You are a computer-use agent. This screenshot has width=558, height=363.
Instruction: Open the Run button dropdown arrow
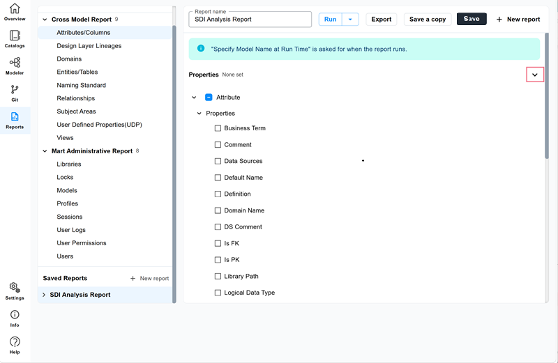[x=350, y=20]
